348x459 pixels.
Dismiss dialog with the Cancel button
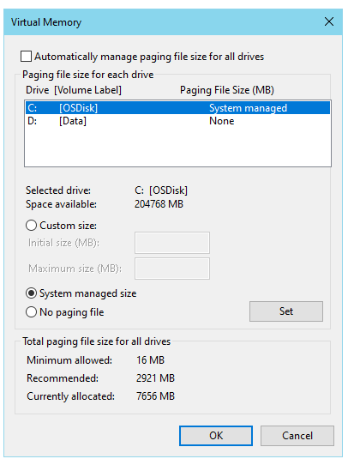[297, 436]
